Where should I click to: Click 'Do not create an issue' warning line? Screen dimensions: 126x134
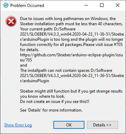click(55, 102)
